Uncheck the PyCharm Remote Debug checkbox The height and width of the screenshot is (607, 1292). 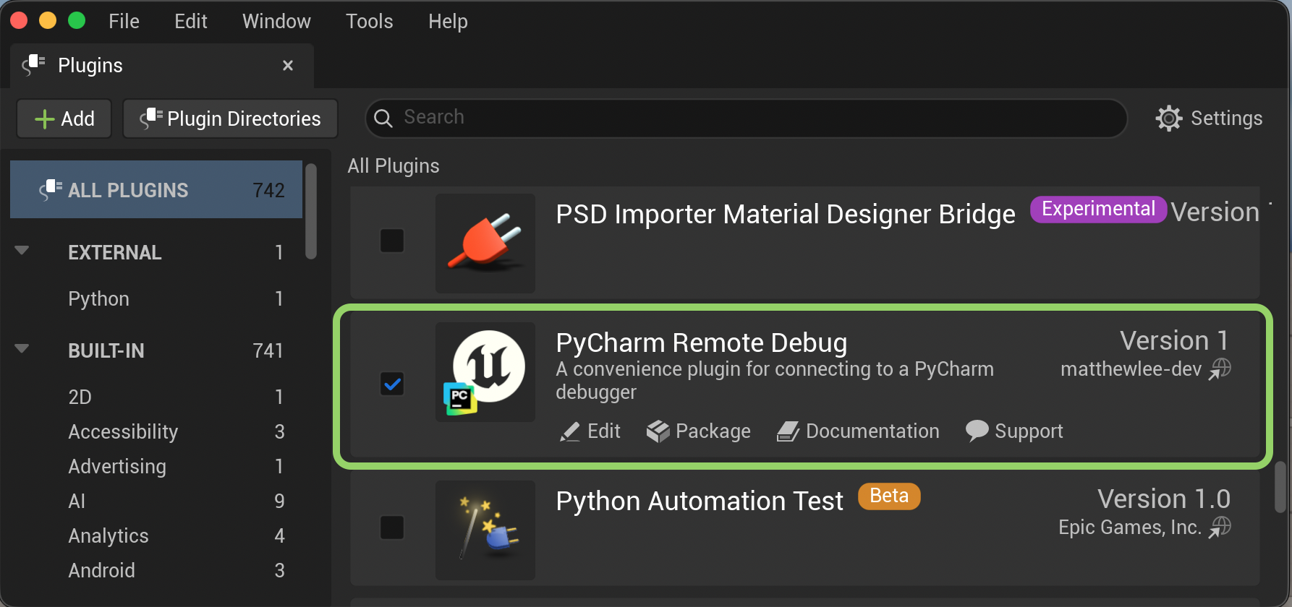[392, 384]
